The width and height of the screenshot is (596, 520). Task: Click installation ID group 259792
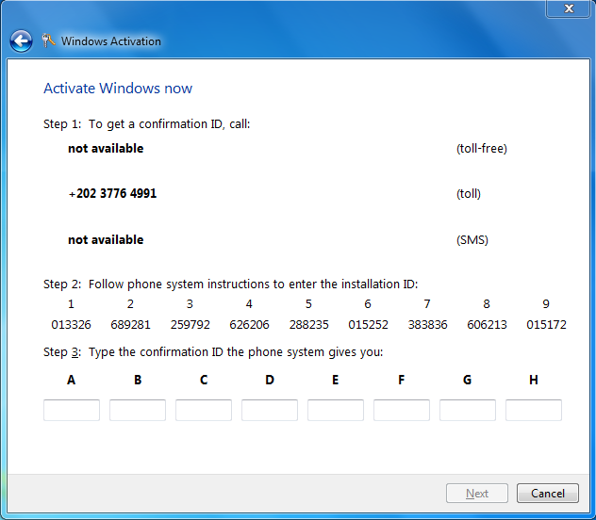tap(190, 325)
